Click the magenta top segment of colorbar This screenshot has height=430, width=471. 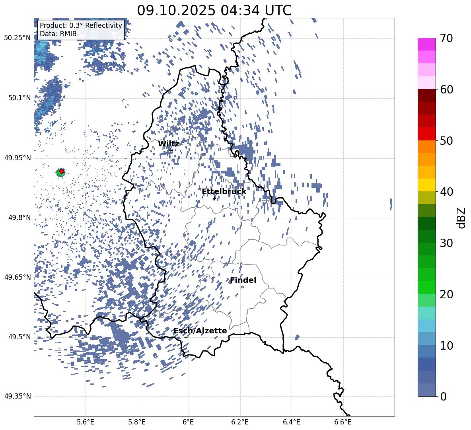pos(426,45)
